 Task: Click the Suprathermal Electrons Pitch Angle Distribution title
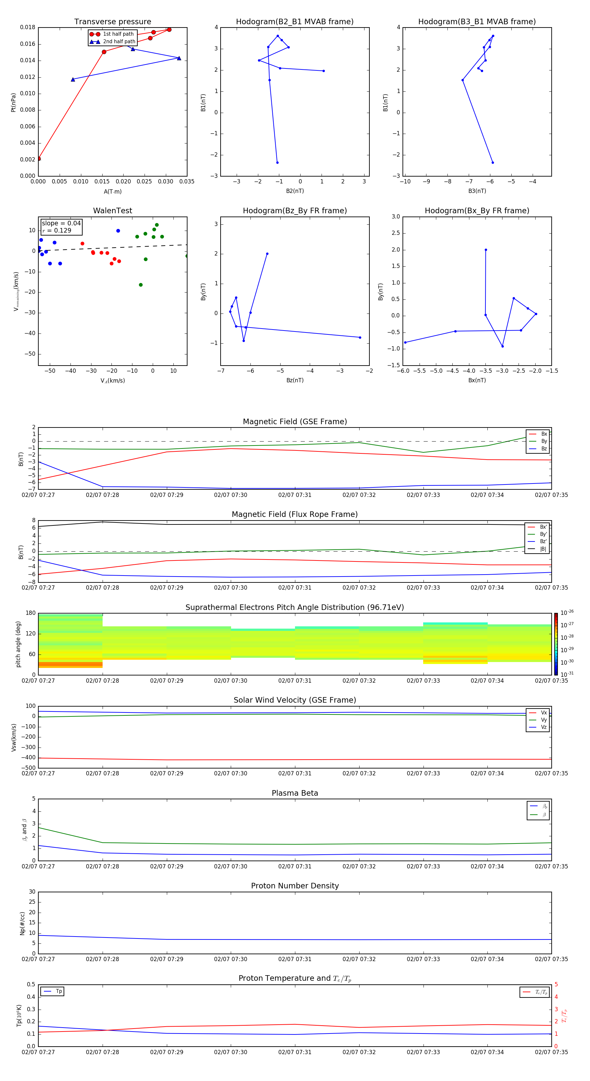295,608
